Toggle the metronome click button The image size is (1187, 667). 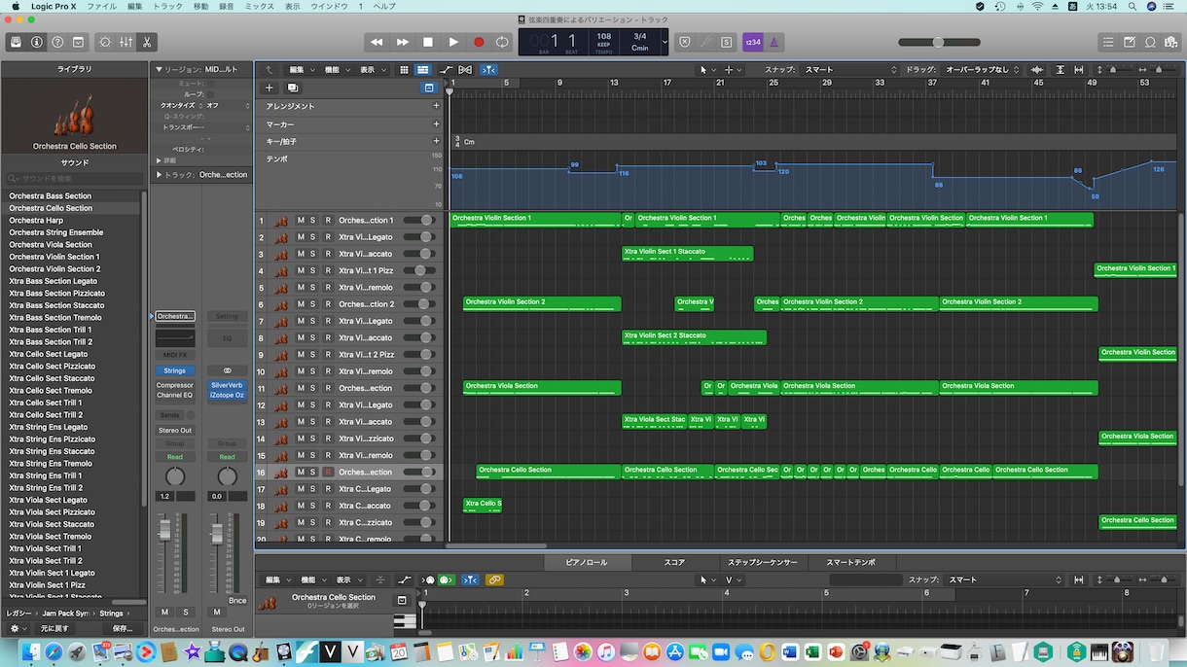point(774,42)
